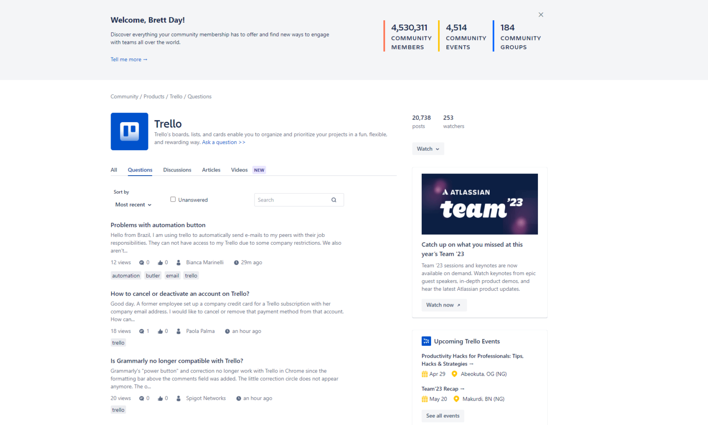Image resolution: width=708 pixels, height=425 pixels.
Task: Click the author avatar icon beside Bianca Marinelli
Action: point(178,262)
